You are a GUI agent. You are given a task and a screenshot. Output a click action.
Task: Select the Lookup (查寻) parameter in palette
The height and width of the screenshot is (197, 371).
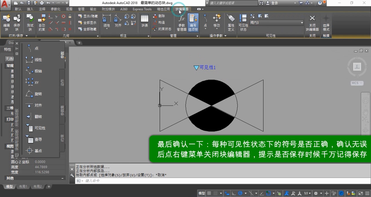click(x=34, y=139)
